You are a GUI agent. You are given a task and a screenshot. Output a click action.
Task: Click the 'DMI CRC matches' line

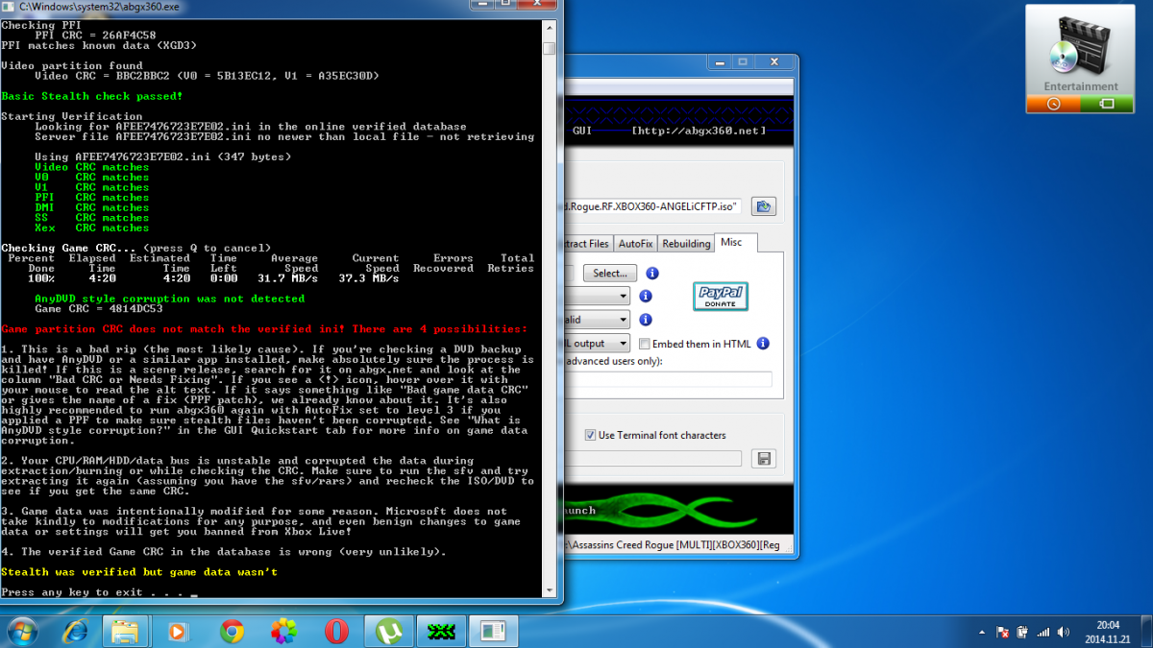(x=92, y=207)
